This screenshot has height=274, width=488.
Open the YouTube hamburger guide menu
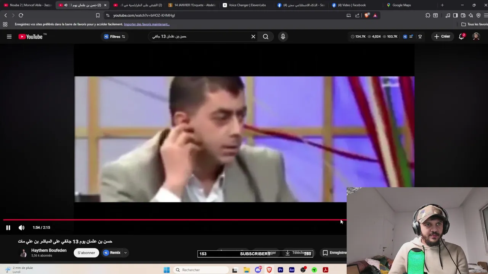coord(9,37)
